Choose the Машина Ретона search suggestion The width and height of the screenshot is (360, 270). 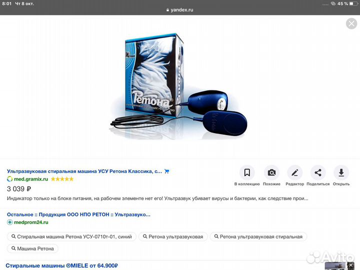coord(32,248)
